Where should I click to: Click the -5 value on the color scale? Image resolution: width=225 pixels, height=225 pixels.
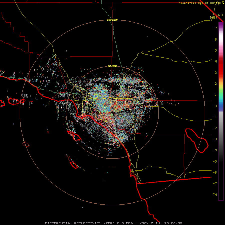coord(215,161)
